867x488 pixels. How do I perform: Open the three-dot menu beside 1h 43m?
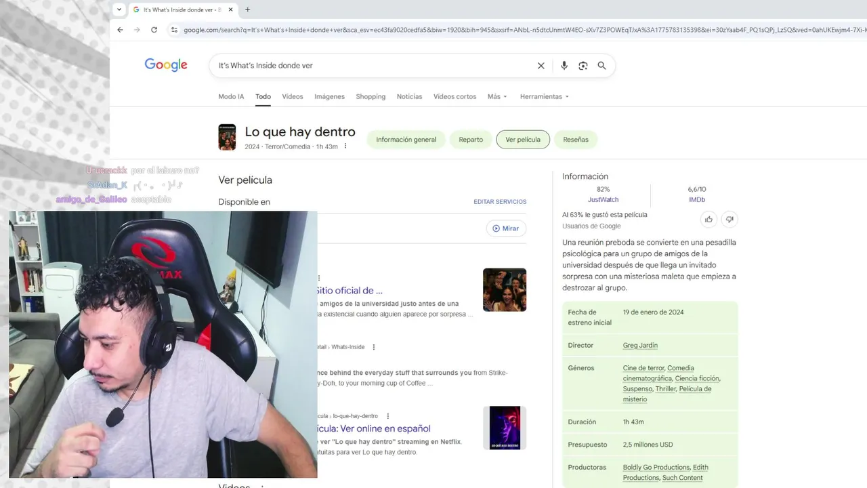(345, 146)
